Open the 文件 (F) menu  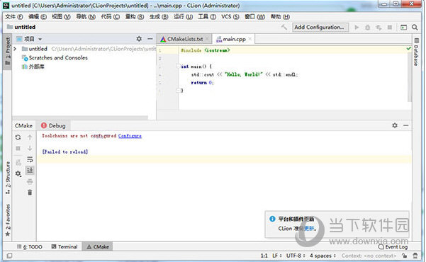(14, 16)
